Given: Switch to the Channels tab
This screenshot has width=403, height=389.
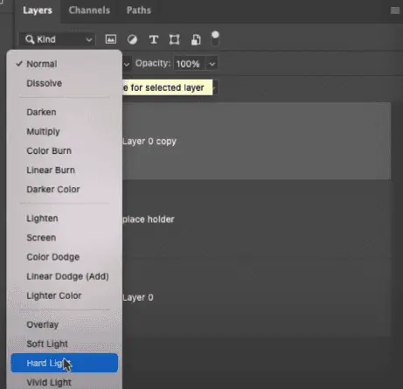Looking at the screenshot, I should point(89,10).
